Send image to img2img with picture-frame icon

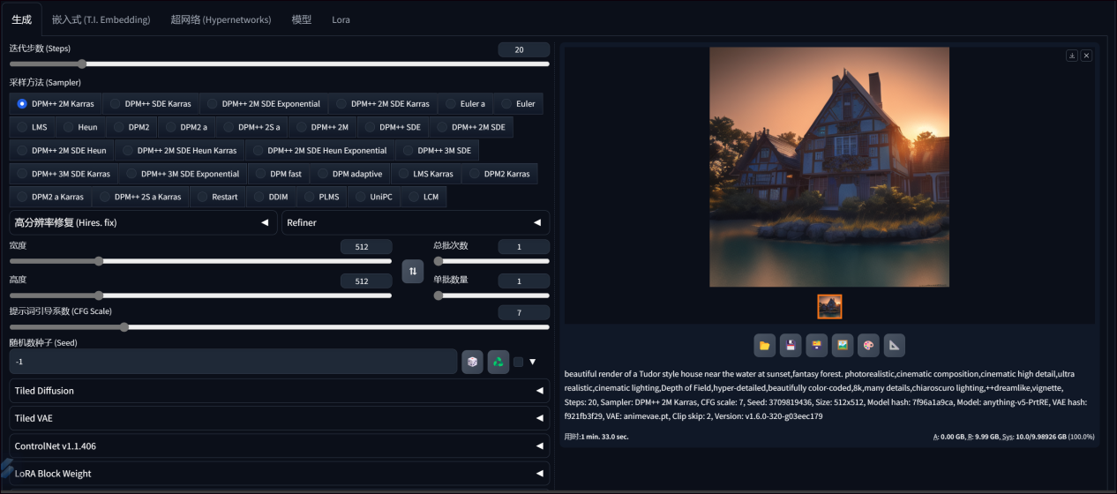point(843,346)
